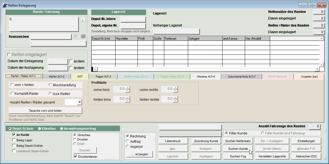329x164 pixels.
Task: Click the Depot, eigene Nr. input field
Action: pyautogui.click(x=133, y=26)
